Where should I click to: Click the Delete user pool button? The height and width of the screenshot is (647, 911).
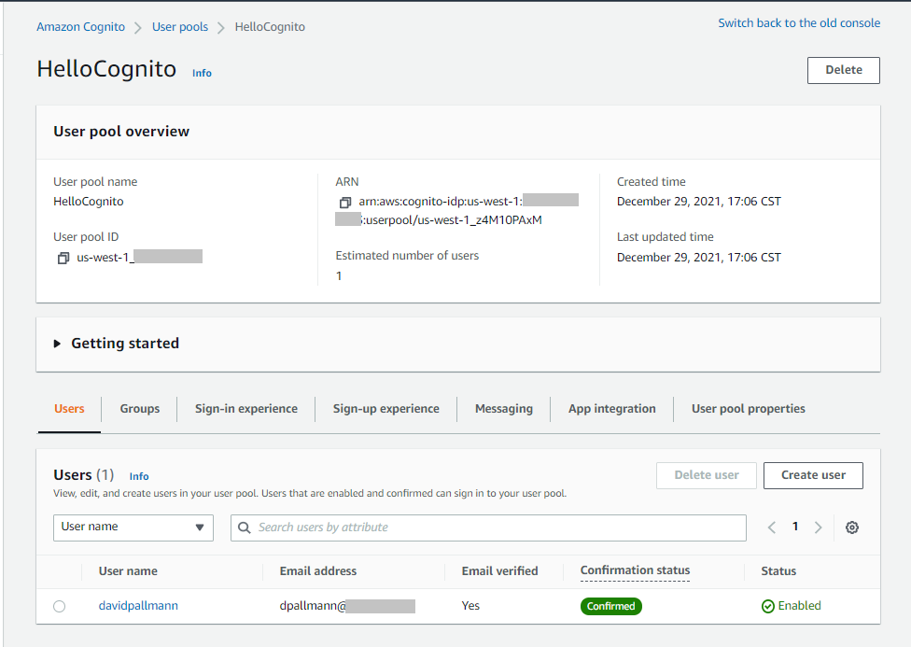844,70
